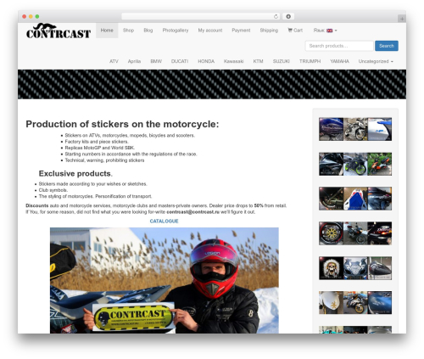Click the browser download icon
This screenshot has width=424, height=359.
(288, 16)
